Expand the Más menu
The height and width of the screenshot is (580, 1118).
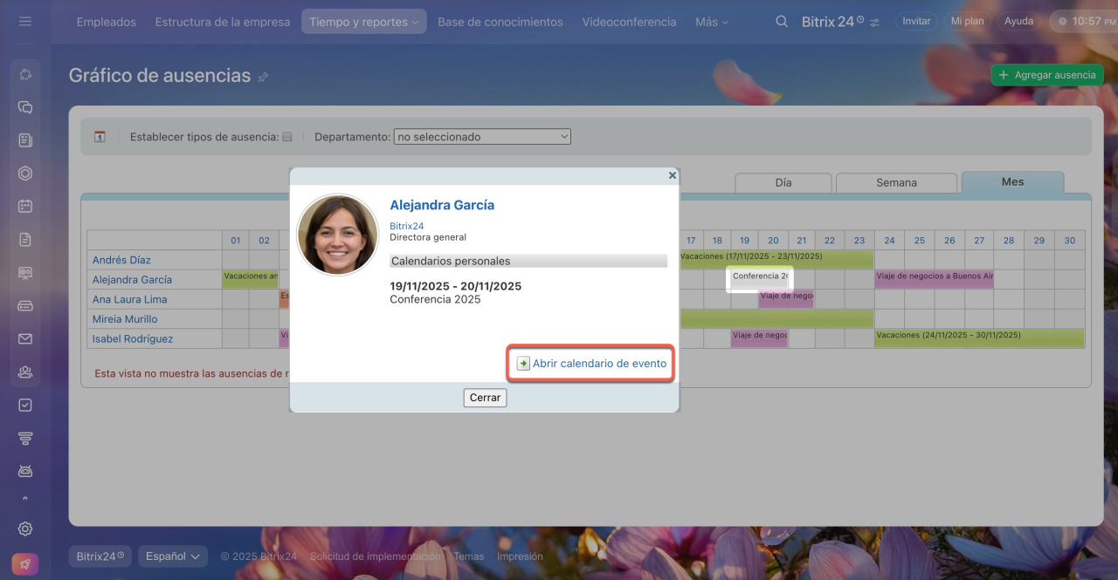click(x=711, y=22)
